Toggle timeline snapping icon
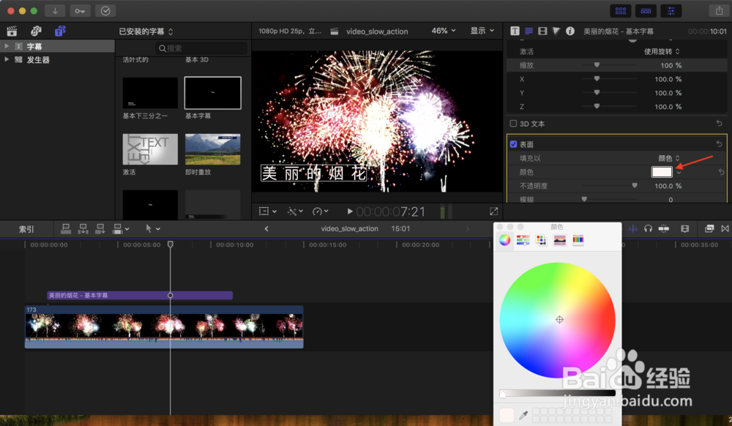This screenshot has height=426, width=732. click(x=663, y=228)
